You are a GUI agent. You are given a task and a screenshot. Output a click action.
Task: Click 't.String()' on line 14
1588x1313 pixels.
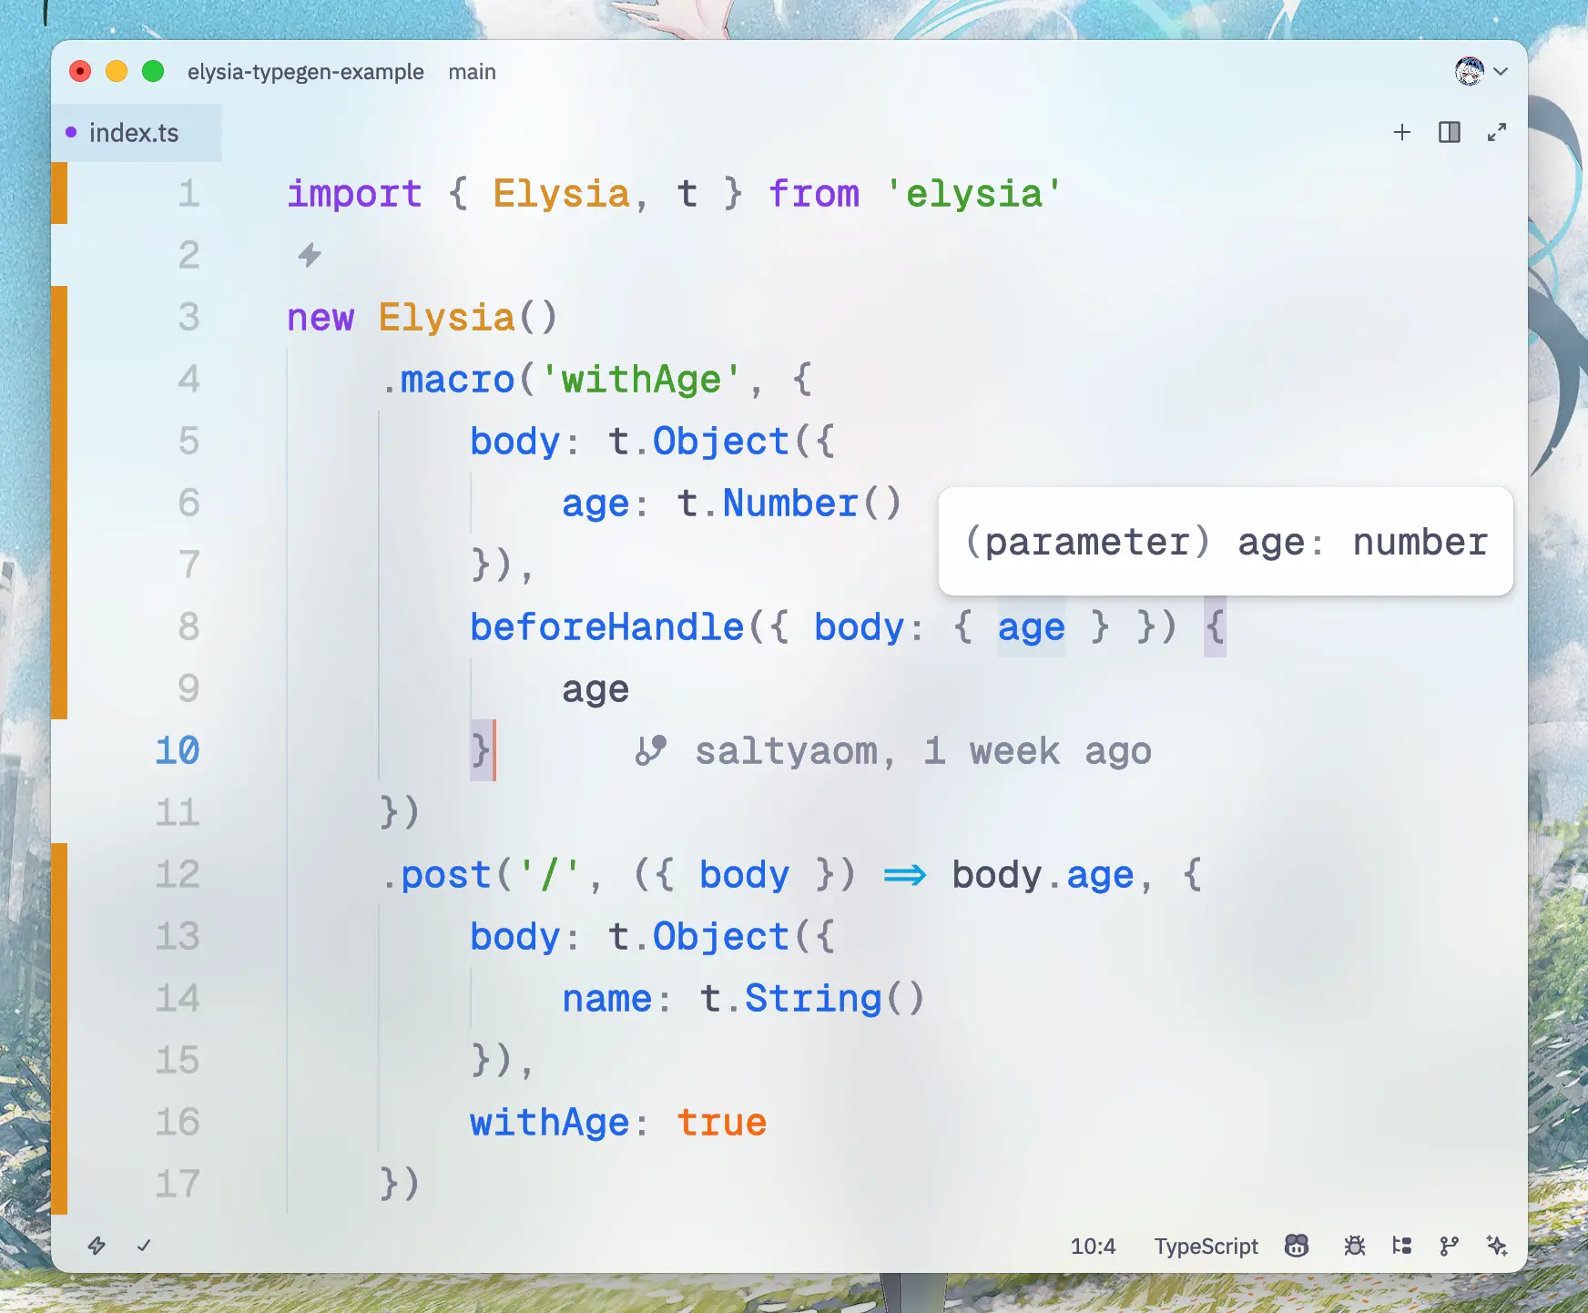812,999
